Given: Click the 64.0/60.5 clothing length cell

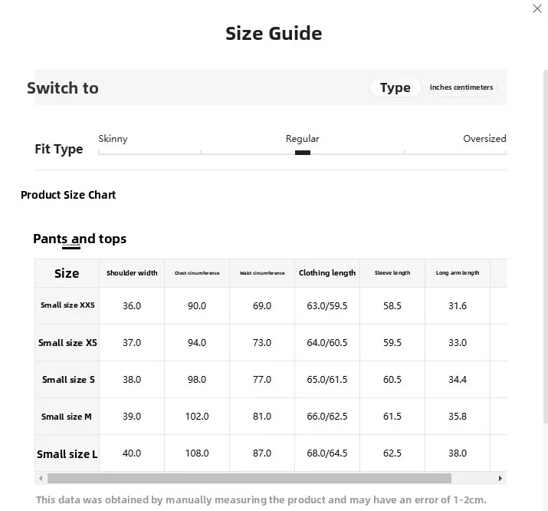Looking at the screenshot, I should click(x=327, y=343).
